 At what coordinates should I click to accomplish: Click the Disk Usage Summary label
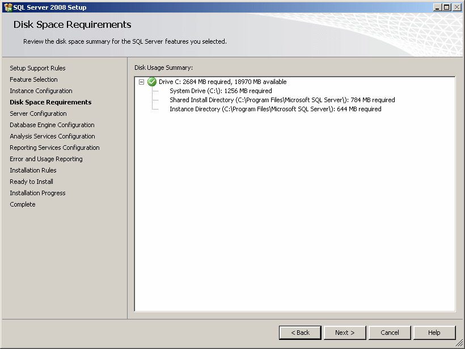pos(163,68)
